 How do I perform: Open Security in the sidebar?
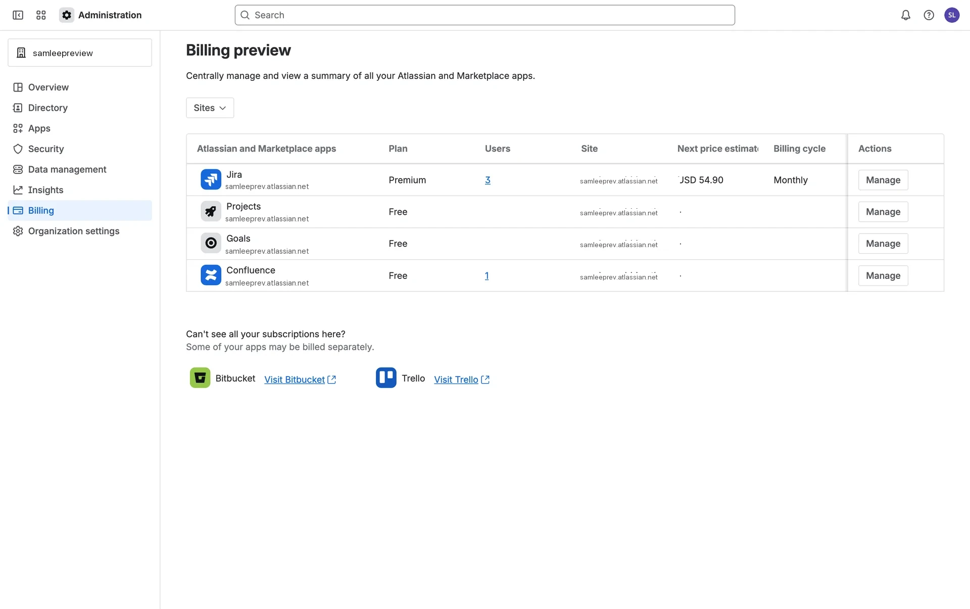pos(80,149)
